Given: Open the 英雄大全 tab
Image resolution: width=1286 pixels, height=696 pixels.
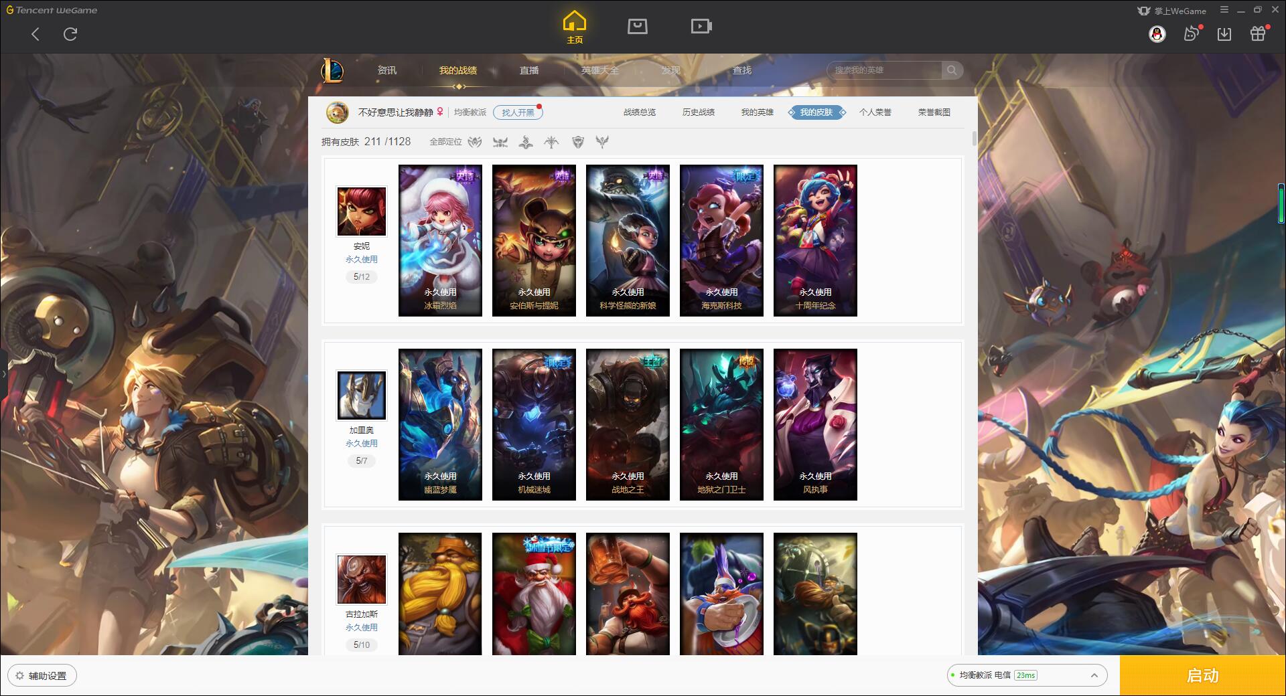Looking at the screenshot, I should pos(600,70).
